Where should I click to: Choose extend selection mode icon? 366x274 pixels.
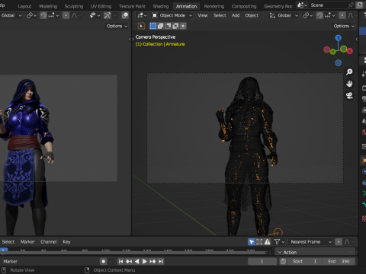click(161, 26)
